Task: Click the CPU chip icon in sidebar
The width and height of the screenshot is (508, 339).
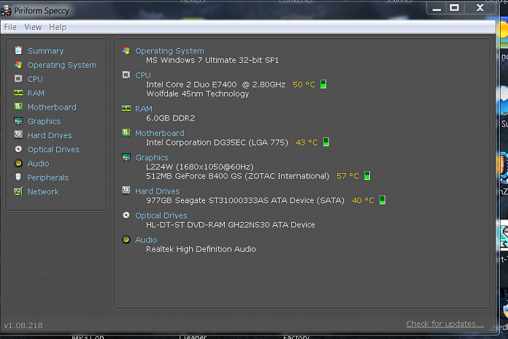Action: [18, 78]
